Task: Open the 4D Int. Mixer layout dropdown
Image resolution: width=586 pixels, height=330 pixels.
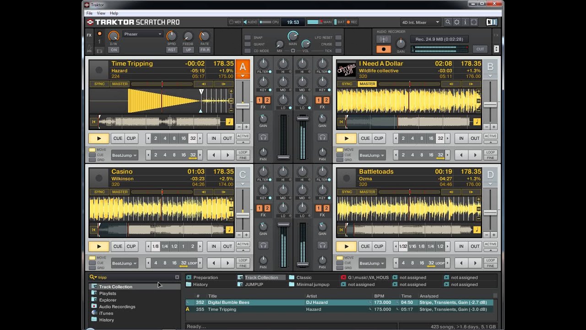Action: click(x=420, y=22)
